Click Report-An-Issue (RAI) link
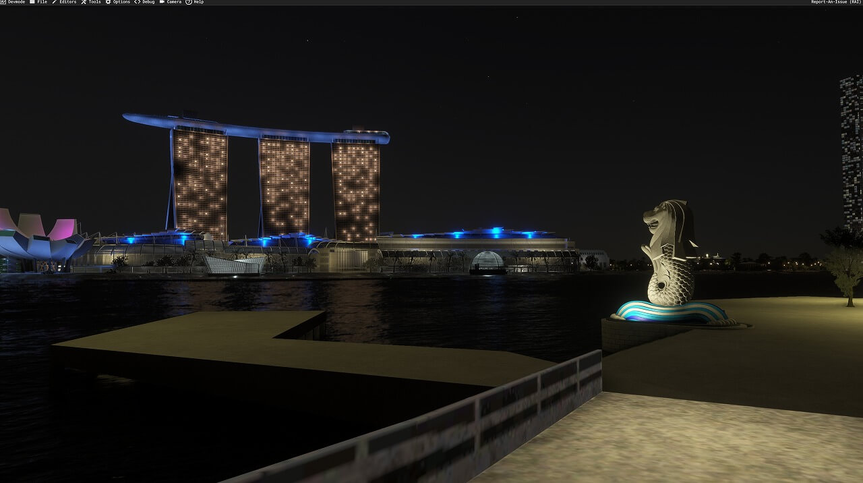The width and height of the screenshot is (863, 483). 836,2
